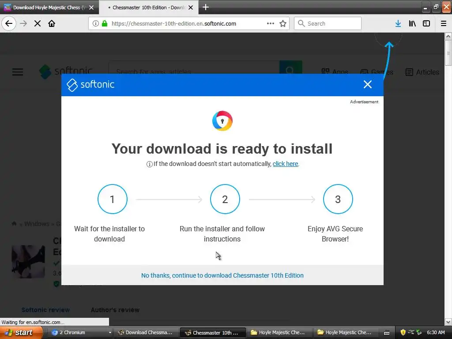Bookmark this page with the star icon
The width and height of the screenshot is (452, 339).
click(x=283, y=23)
